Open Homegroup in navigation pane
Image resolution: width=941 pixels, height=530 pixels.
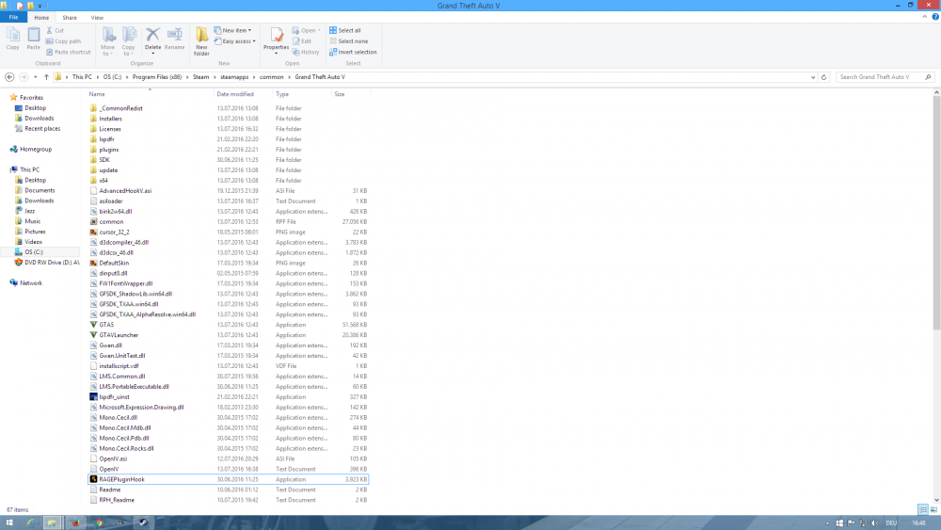(x=31, y=149)
